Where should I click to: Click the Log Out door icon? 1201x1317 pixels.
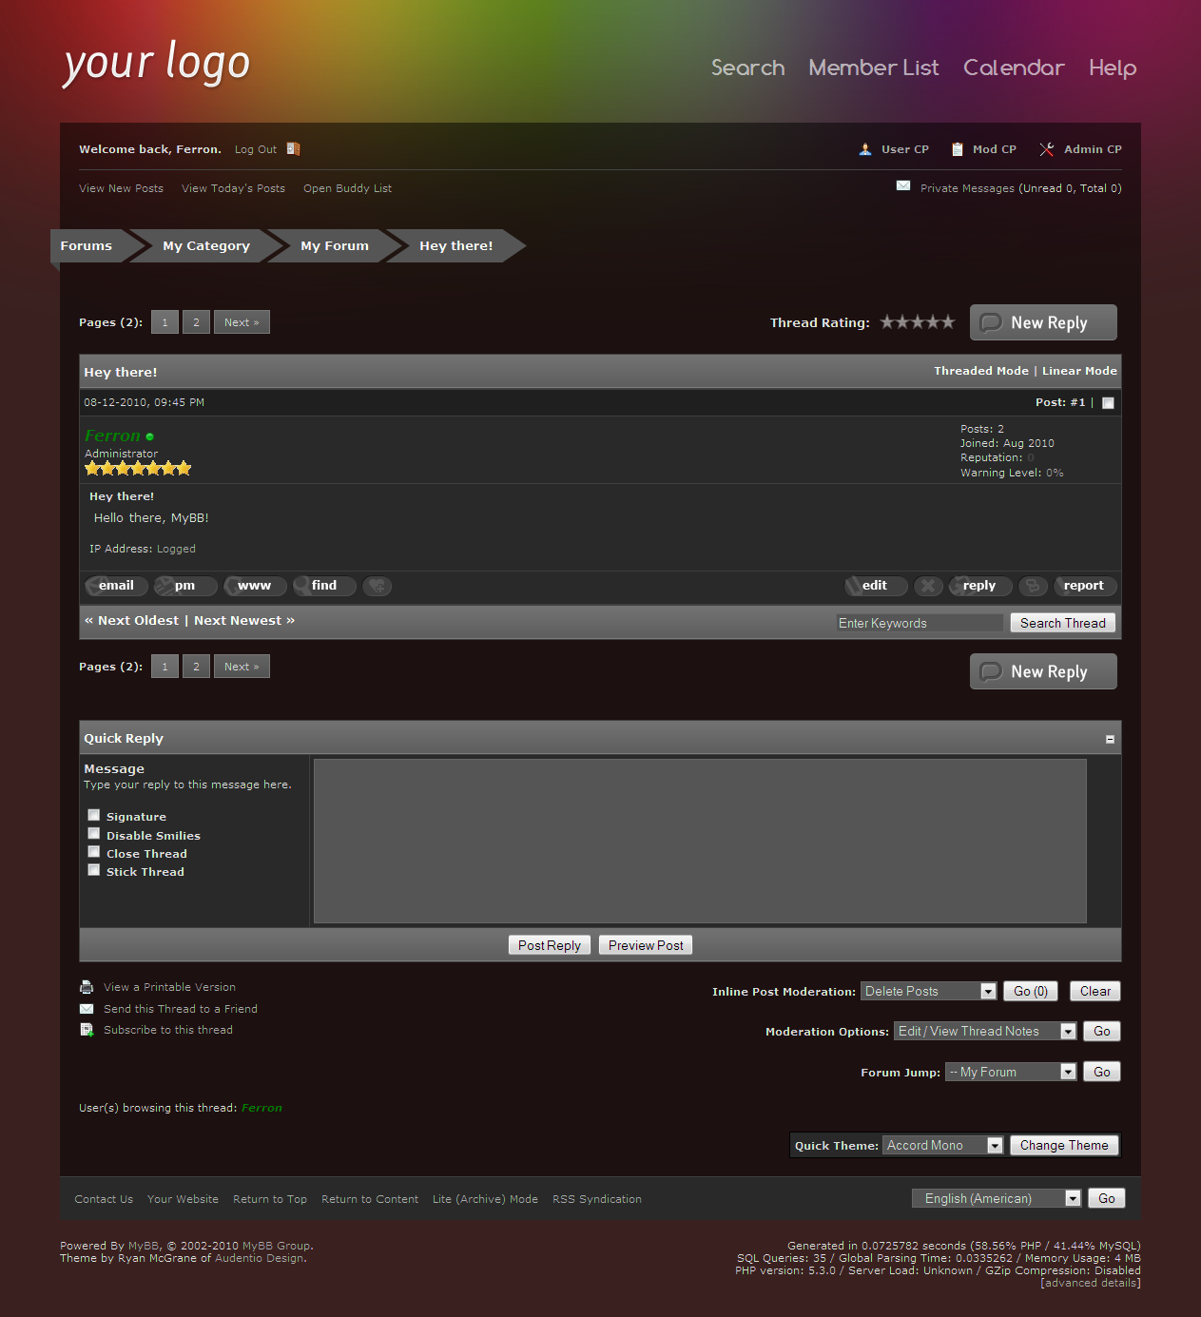[x=294, y=149]
